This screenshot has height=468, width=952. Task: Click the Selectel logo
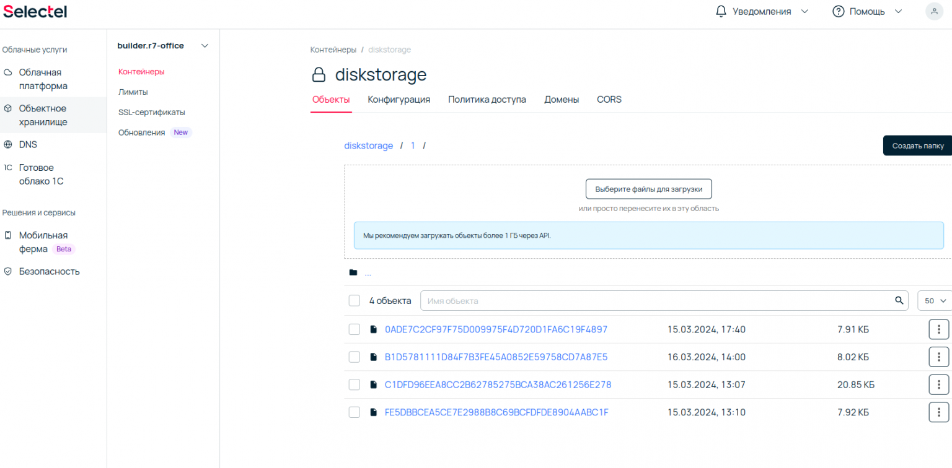click(35, 11)
